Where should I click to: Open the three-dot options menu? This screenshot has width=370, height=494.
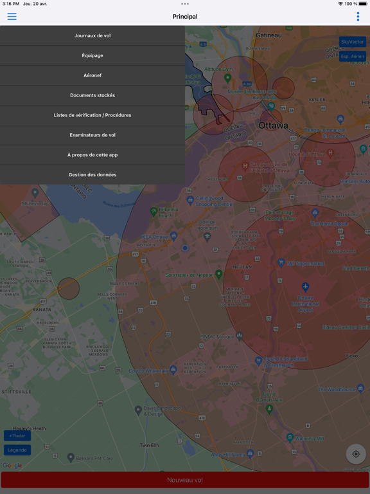pyautogui.click(x=358, y=16)
